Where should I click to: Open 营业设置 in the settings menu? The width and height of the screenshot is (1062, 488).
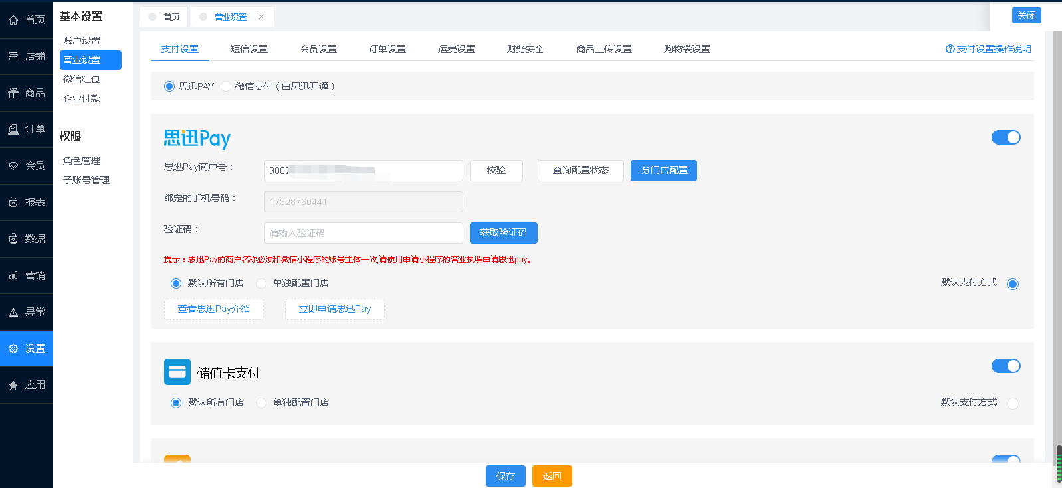pyautogui.click(x=90, y=60)
